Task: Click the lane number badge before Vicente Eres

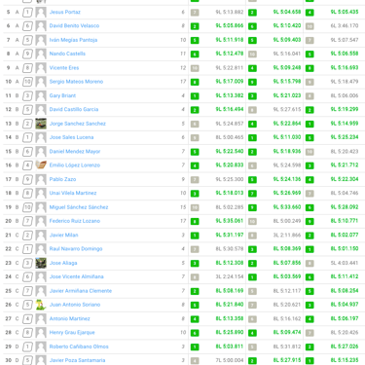Action: (27, 68)
